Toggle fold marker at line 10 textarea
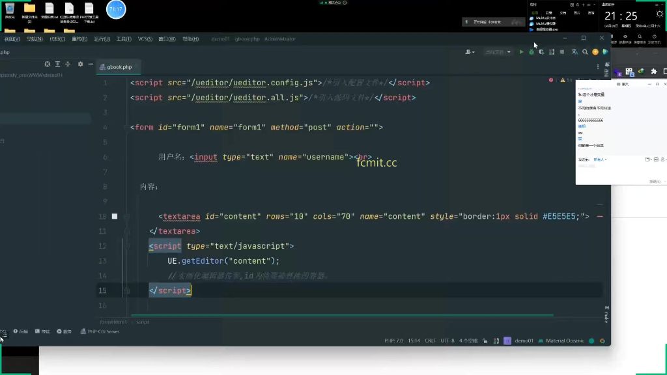Viewport: 667px width, 375px height. tap(126, 216)
